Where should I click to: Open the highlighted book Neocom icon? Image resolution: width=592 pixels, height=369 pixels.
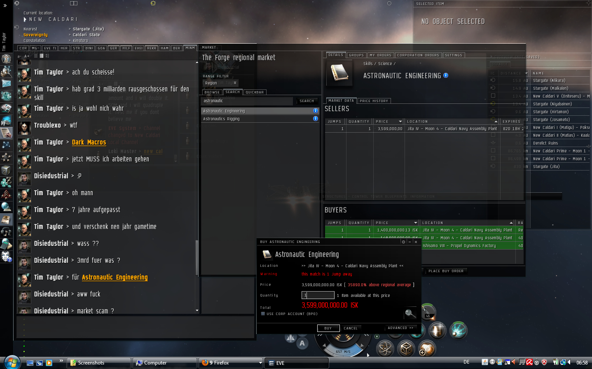[6, 219]
